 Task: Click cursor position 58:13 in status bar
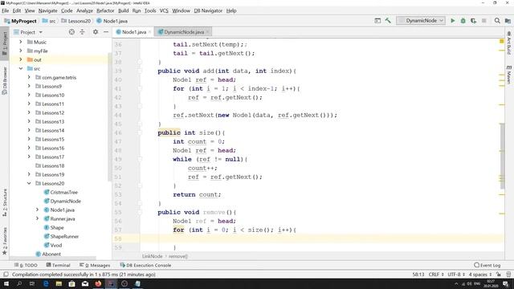[418, 275]
